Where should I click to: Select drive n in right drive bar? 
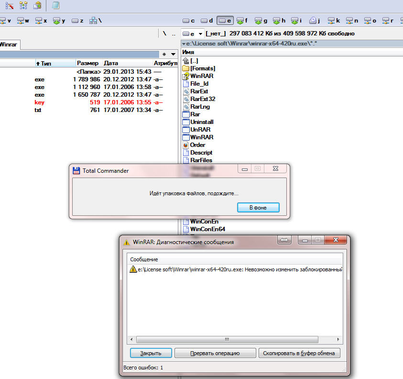(x=352, y=21)
